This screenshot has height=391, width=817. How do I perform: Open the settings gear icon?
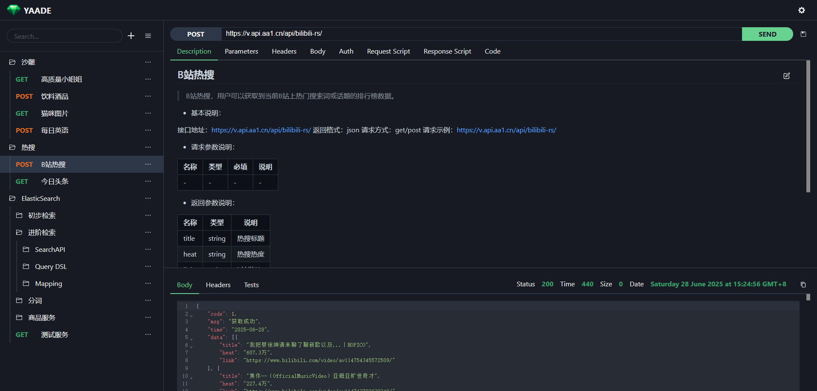point(801,10)
